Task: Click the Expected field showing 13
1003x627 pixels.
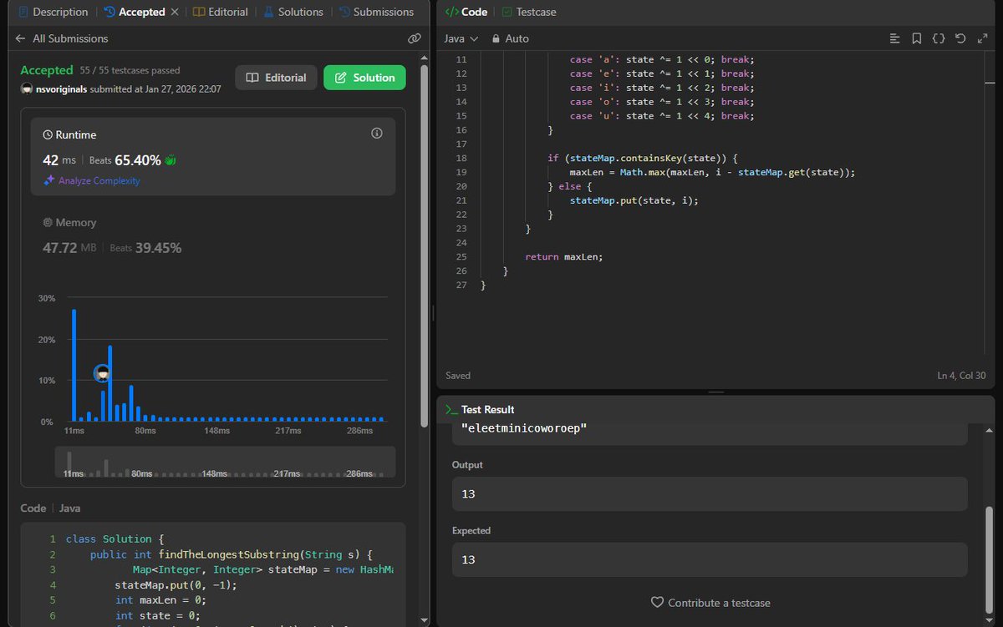Action: click(x=710, y=559)
